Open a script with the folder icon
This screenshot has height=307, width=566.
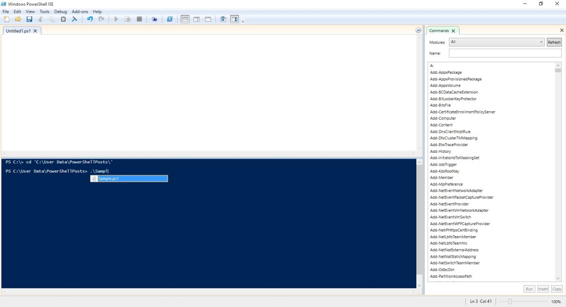click(18, 19)
